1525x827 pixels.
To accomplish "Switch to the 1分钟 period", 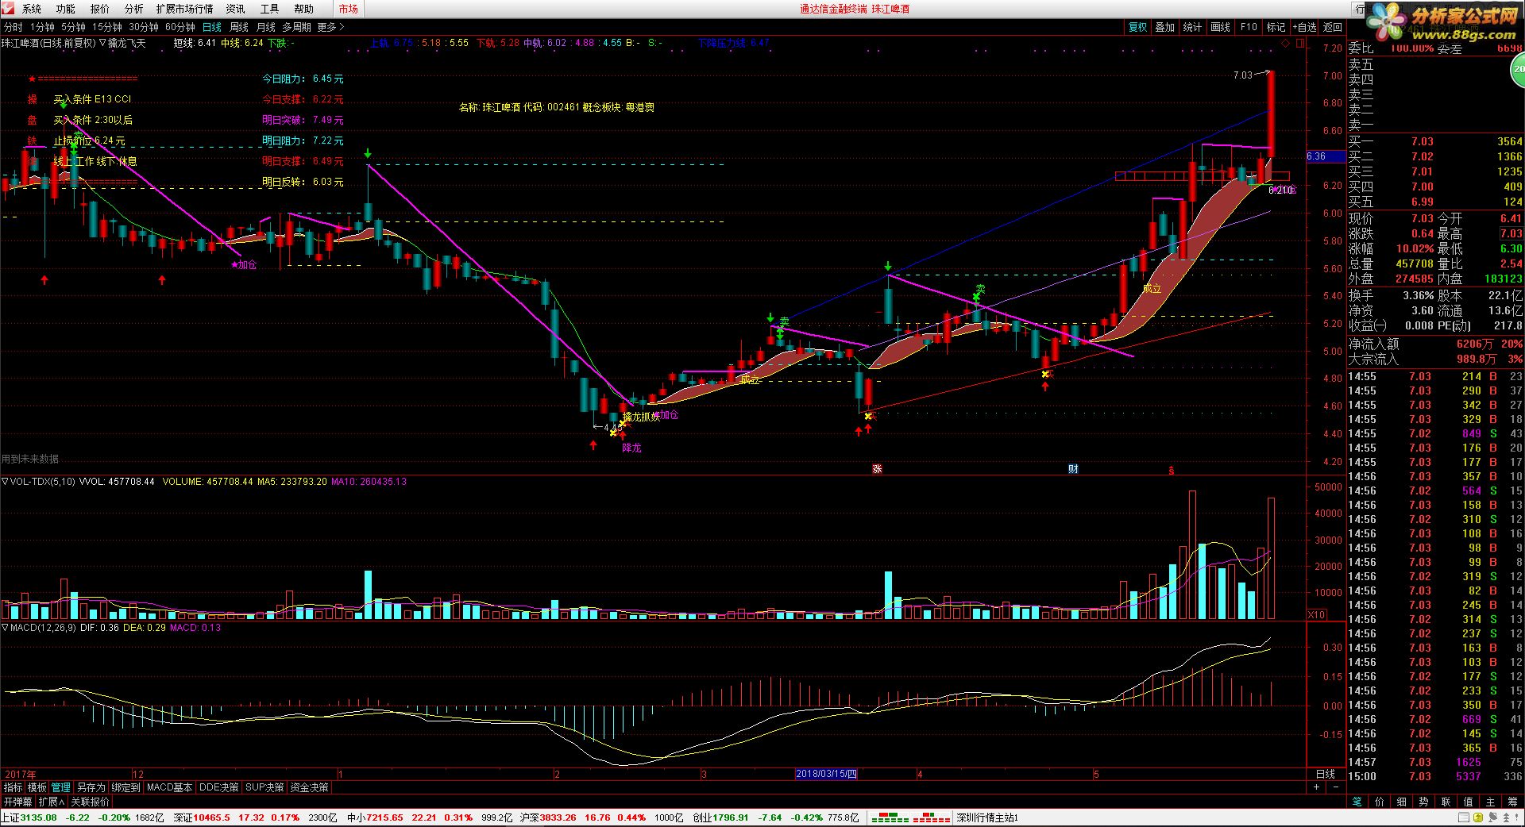I will 42,27.
